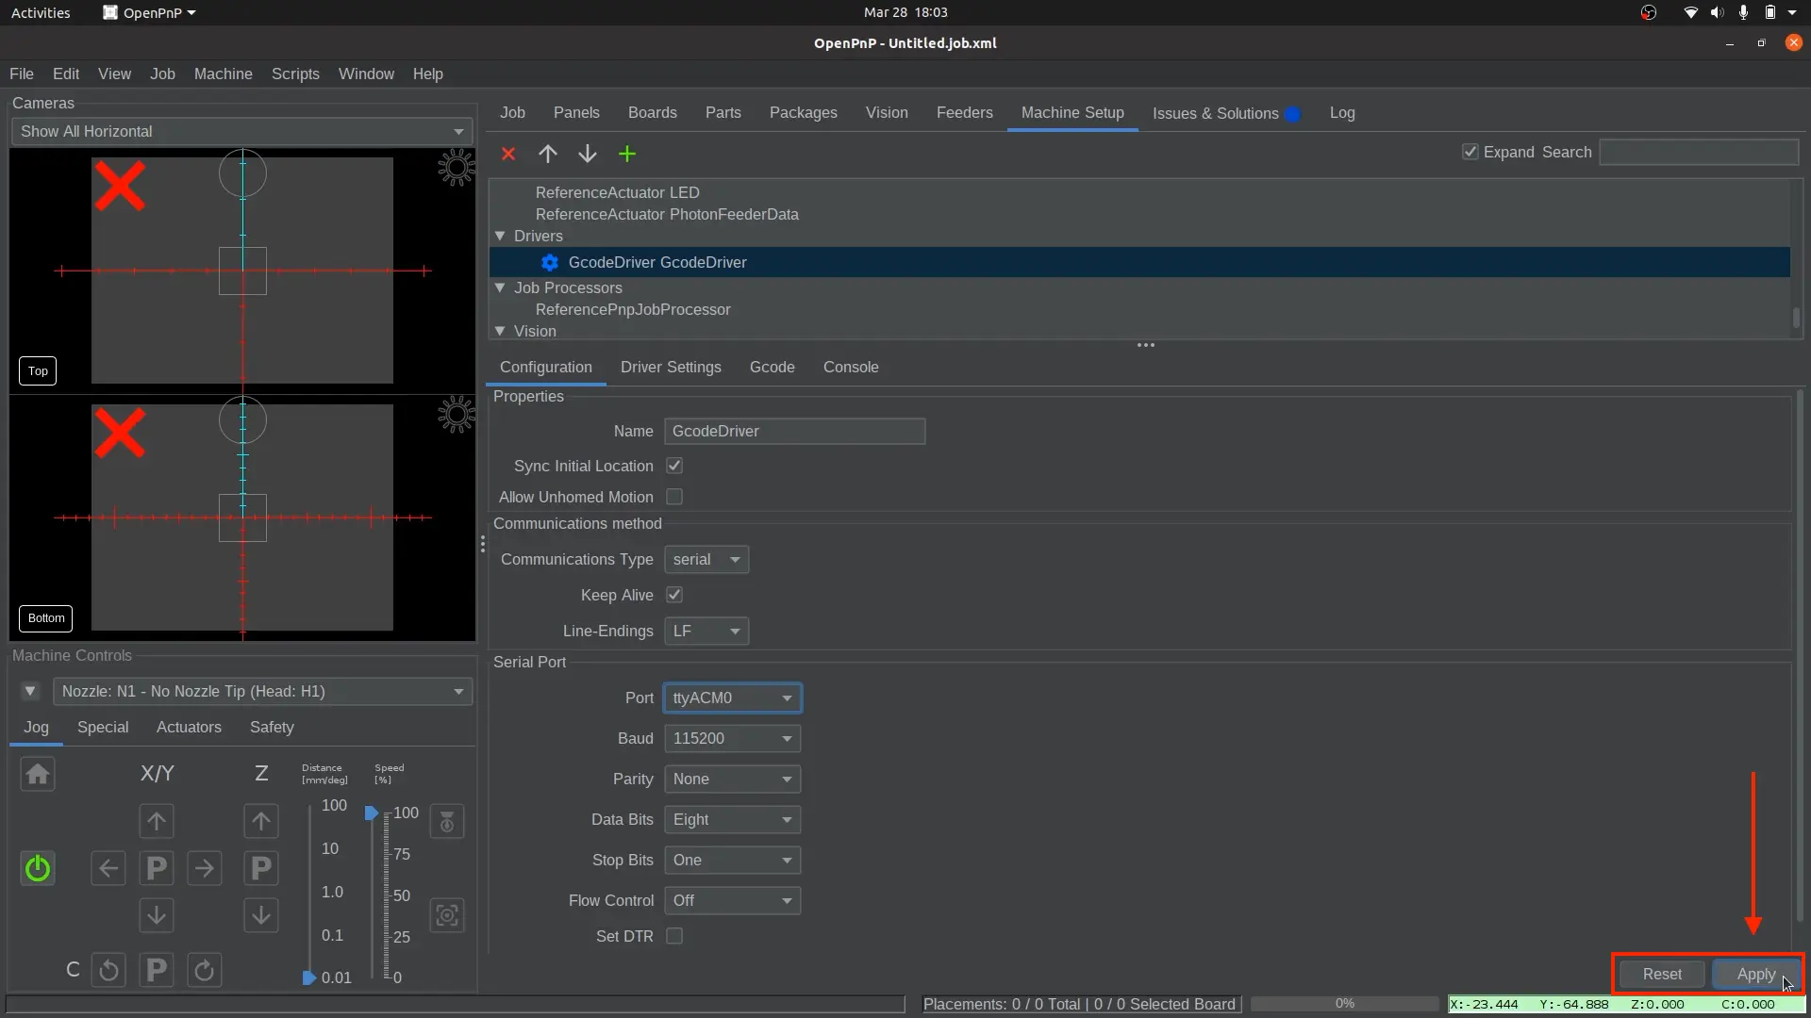Image resolution: width=1811 pixels, height=1018 pixels.
Task: Click the home machine icon
Action: 38,775
